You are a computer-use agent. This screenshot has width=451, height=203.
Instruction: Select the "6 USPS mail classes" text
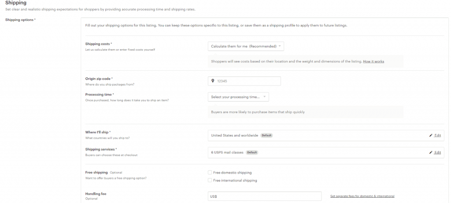point(227,152)
